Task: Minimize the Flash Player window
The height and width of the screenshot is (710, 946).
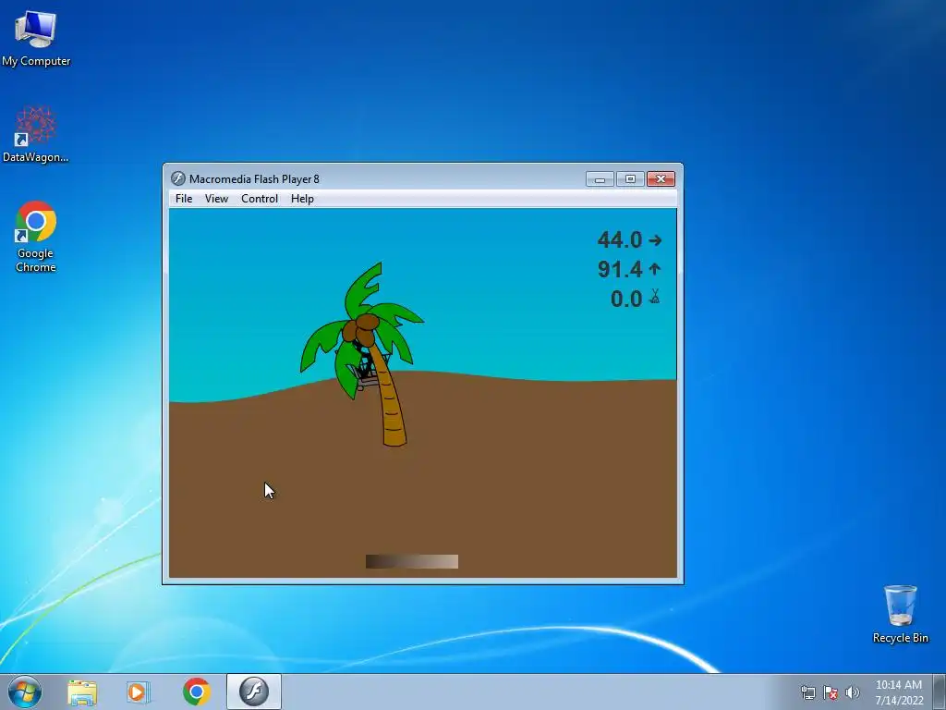Action: coord(600,179)
